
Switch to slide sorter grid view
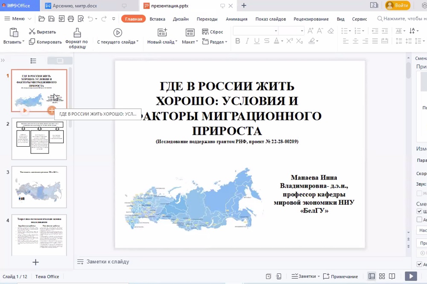point(382,276)
